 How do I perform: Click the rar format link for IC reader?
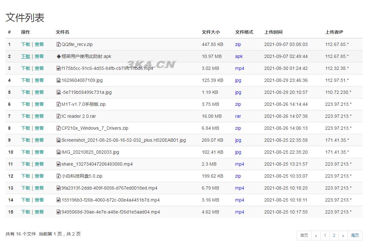click(238, 116)
